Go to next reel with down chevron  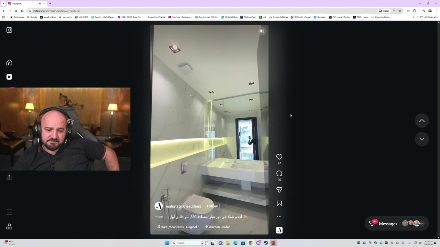[422, 139]
